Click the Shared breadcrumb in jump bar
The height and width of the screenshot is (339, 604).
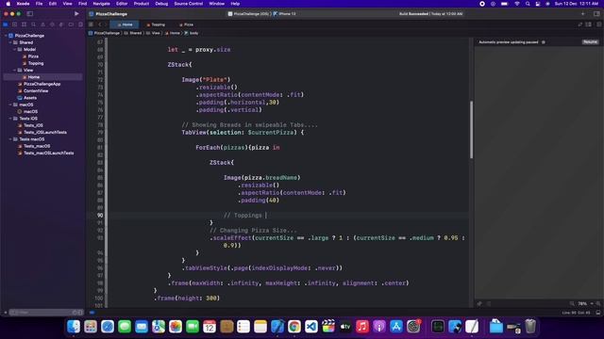[x=133, y=33]
